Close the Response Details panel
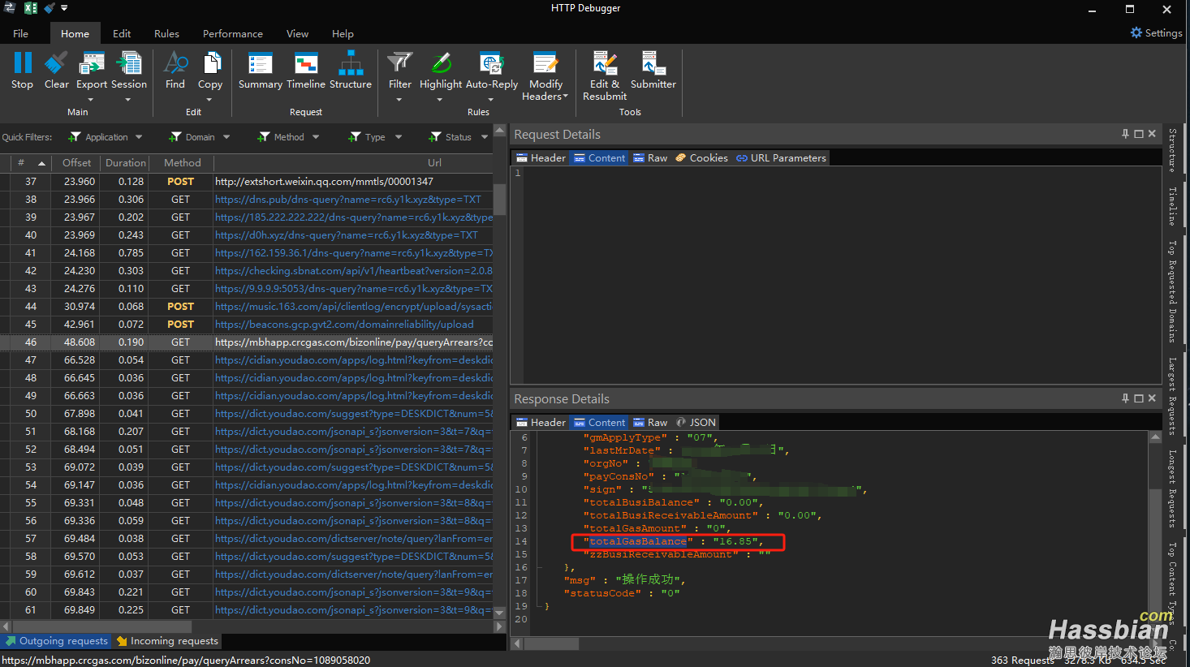This screenshot has height=667, width=1190. point(1152,398)
